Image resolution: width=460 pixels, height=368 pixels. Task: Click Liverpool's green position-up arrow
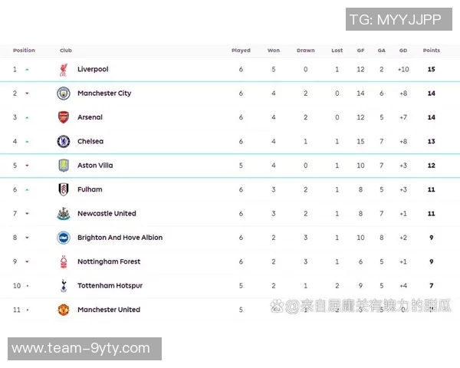(x=27, y=70)
